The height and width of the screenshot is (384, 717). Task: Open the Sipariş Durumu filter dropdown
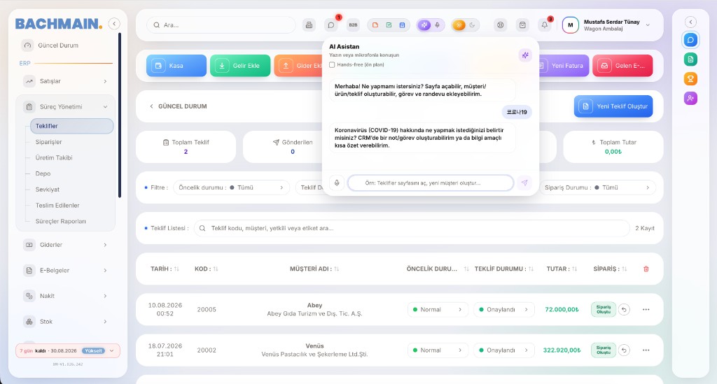click(x=598, y=187)
